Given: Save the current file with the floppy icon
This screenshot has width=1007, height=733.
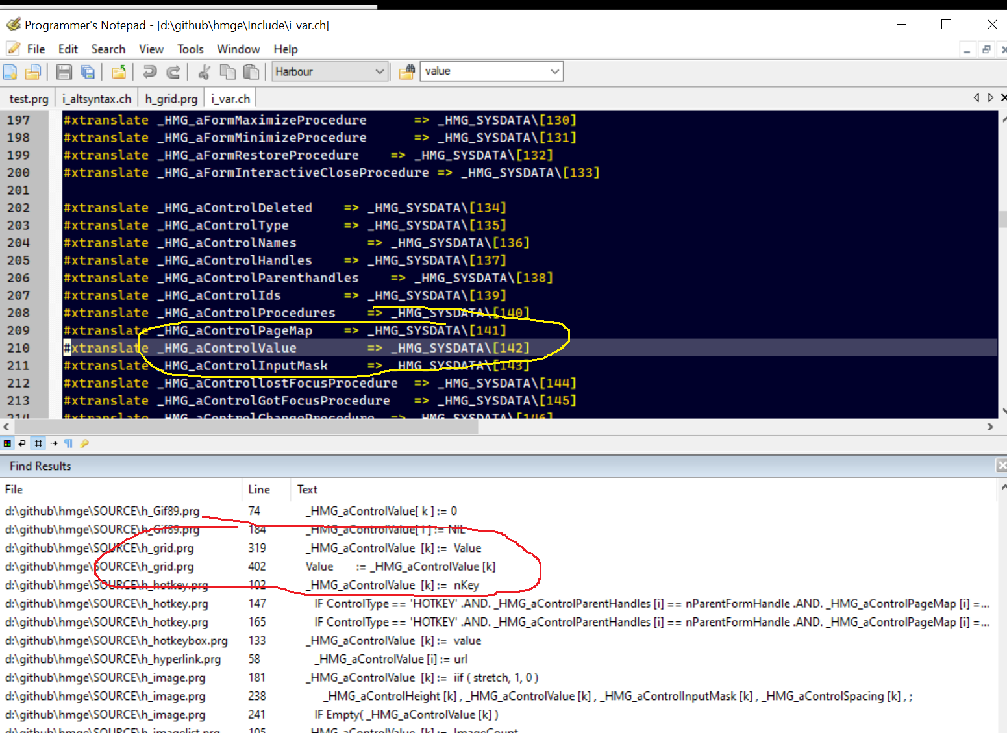Looking at the screenshot, I should tap(64, 71).
